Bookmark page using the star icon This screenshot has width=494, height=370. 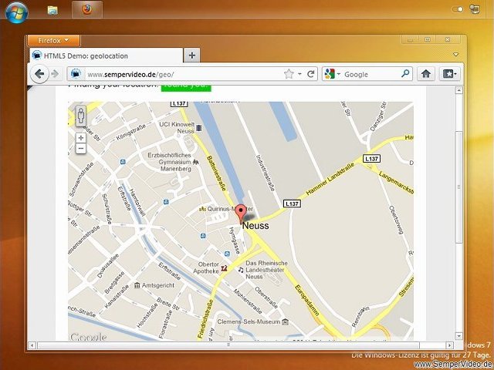289,74
